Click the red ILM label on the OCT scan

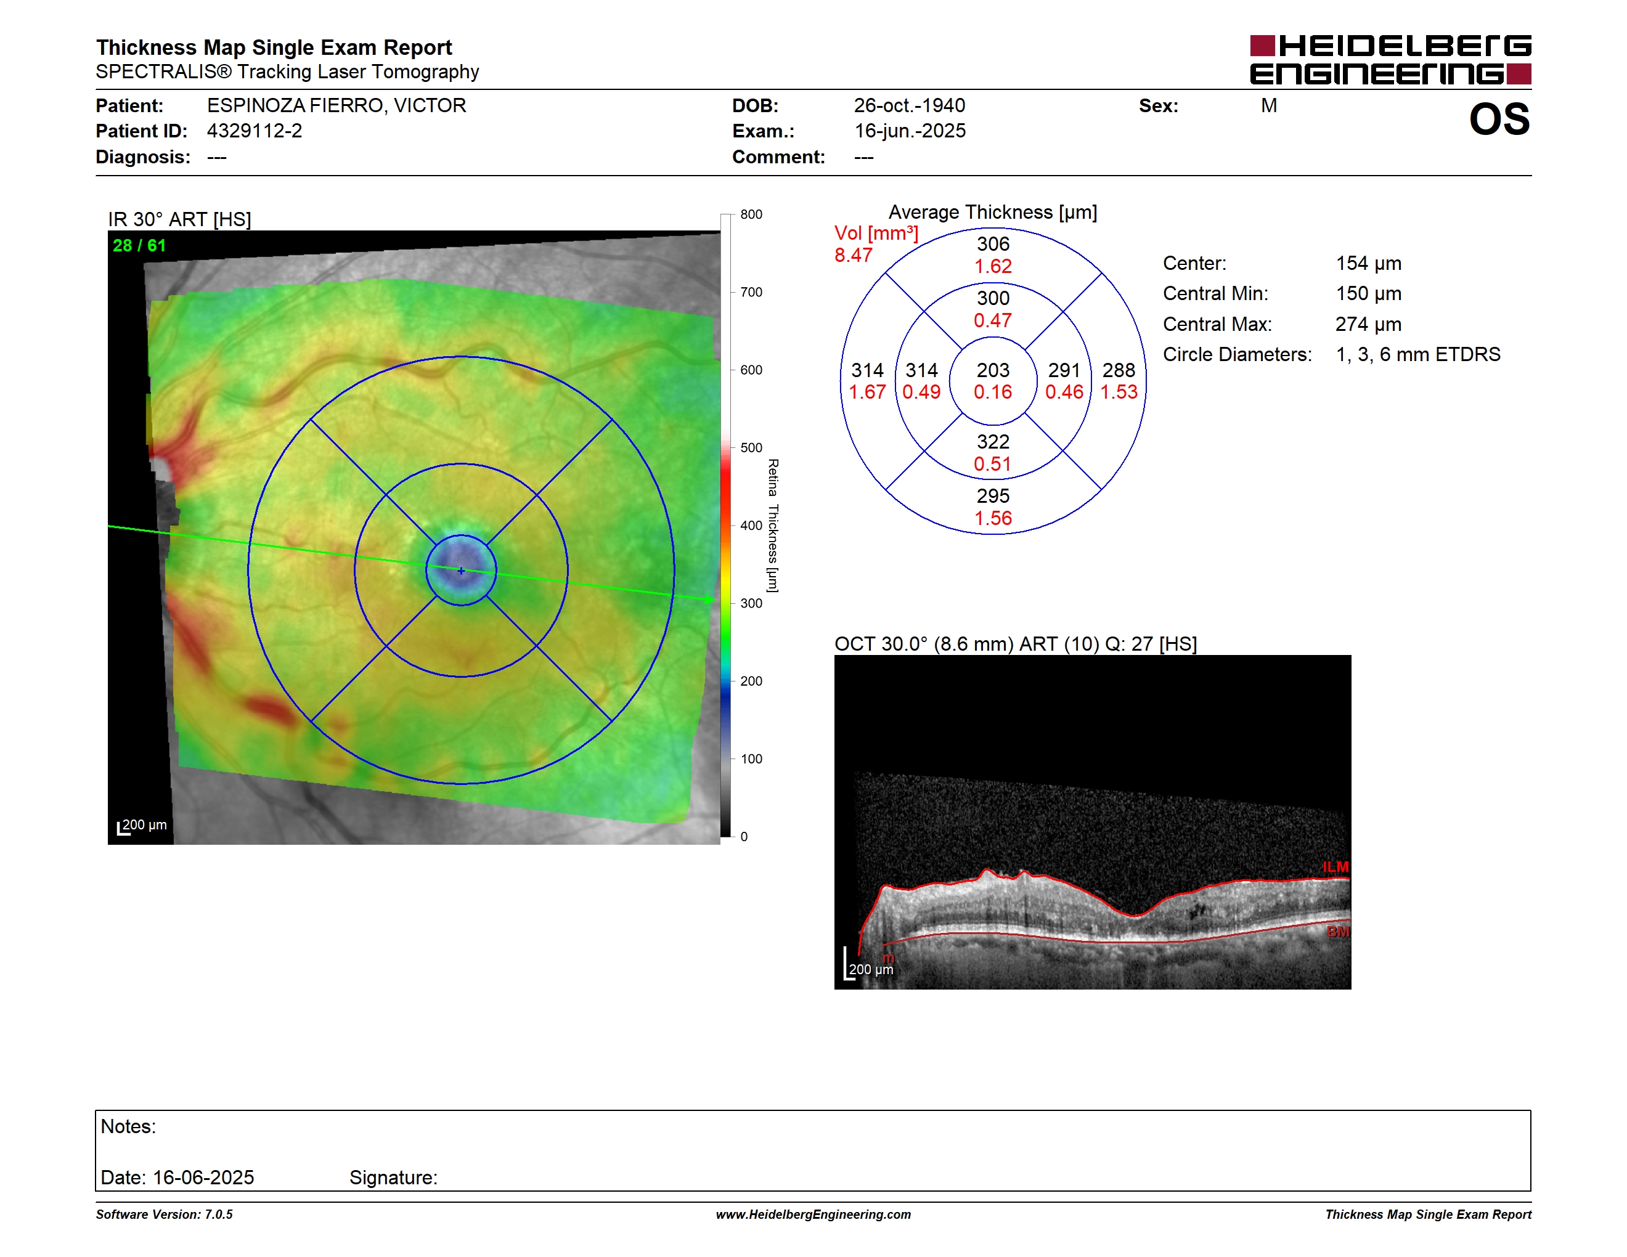(x=1335, y=867)
